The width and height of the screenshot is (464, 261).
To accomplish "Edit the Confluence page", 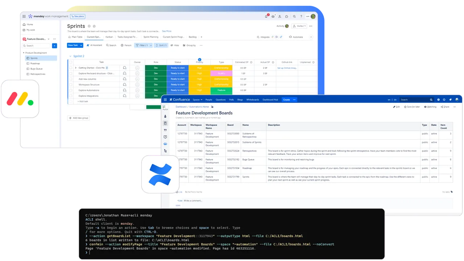I will tap(397, 107).
